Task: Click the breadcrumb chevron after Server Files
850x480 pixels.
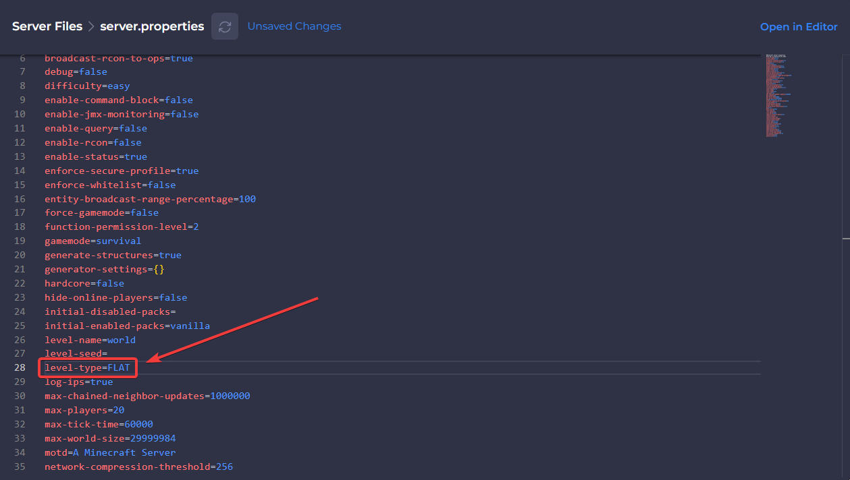Action: 91,27
